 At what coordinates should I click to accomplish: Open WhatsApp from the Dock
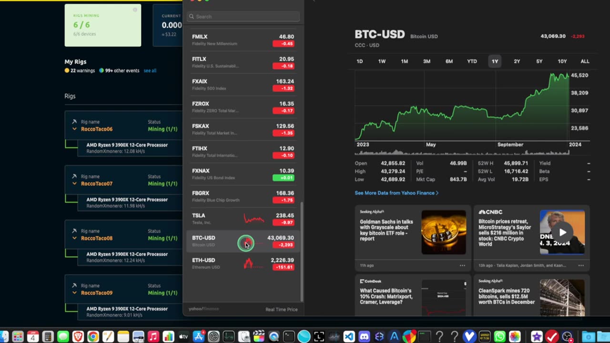499,337
